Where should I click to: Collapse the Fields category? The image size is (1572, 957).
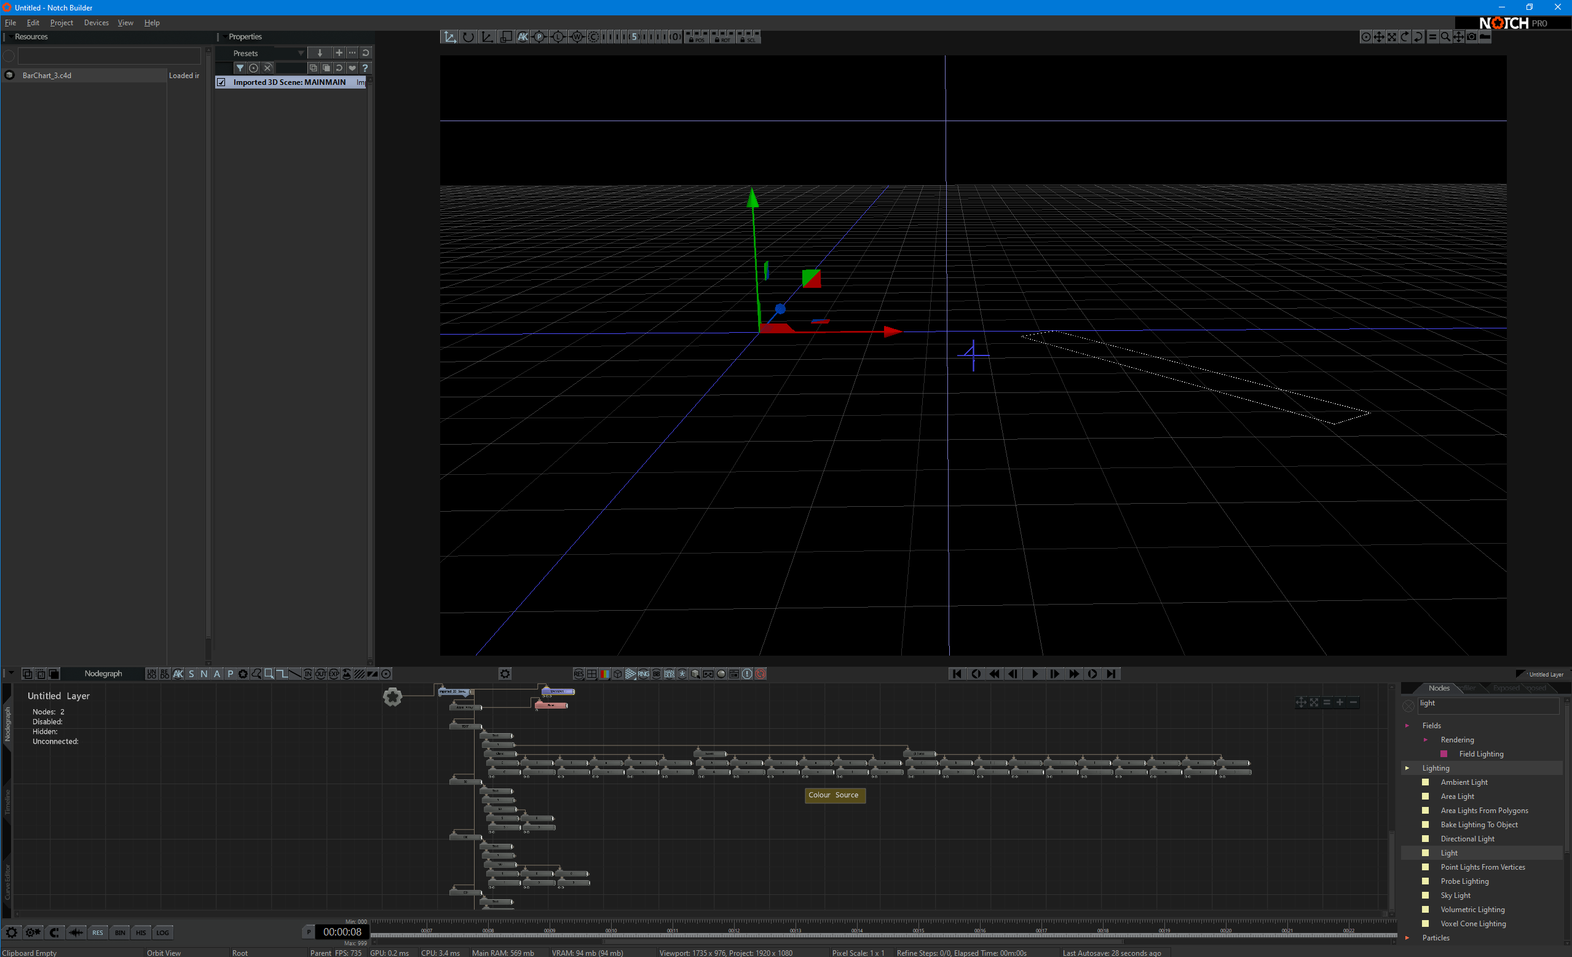(x=1407, y=725)
